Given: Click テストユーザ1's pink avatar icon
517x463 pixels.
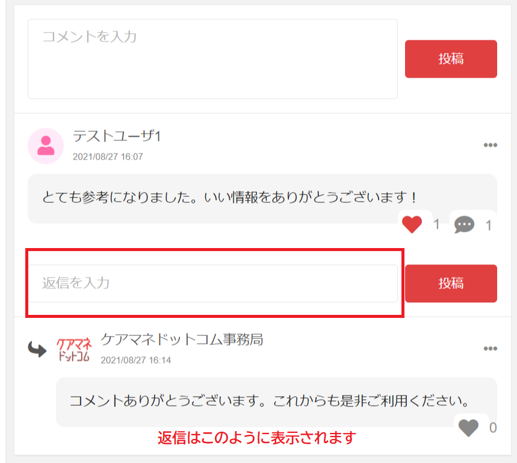Looking at the screenshot, I should tap(46, 146).
